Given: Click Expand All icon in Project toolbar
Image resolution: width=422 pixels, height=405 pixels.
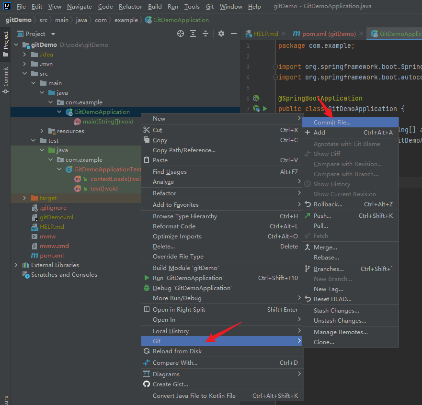Looking at the screenshot, I should pyautogui.click(x=193, y=34).
